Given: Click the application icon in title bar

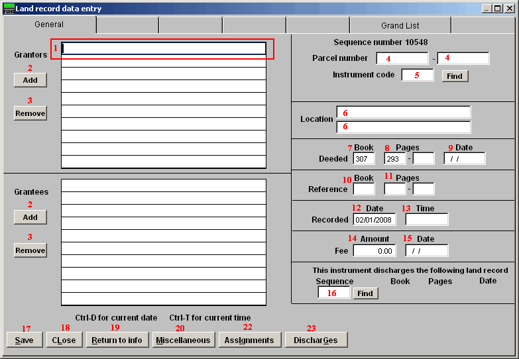Looking at the screenshot, I should coord(9,9).
